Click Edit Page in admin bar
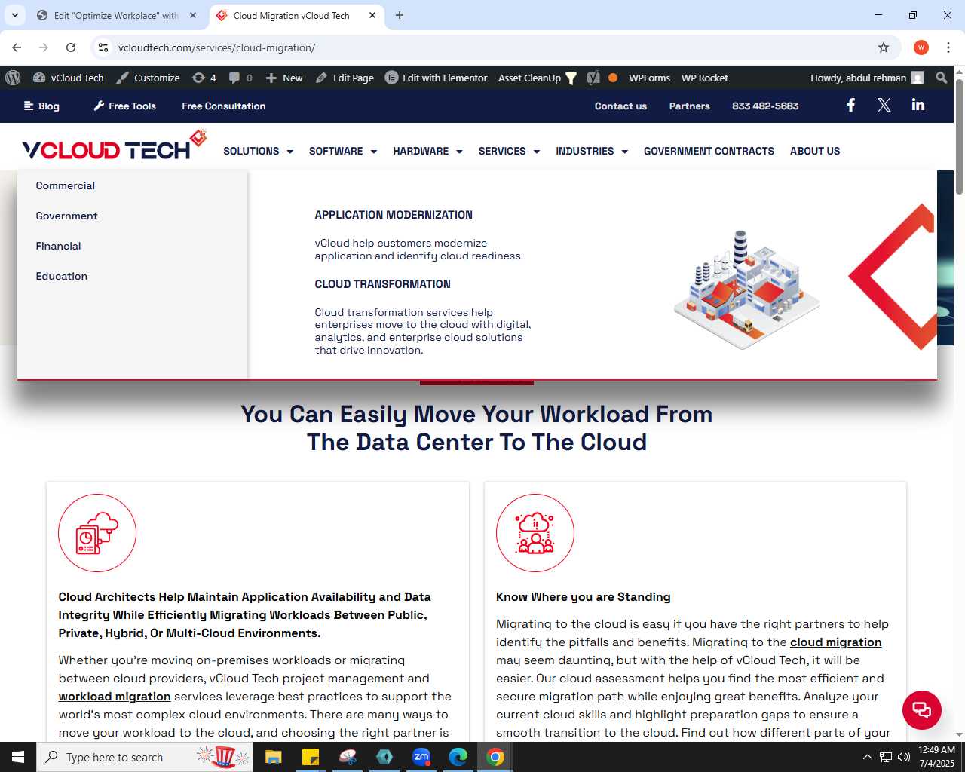This screenshot has height=772, width=965. click(345, 78)
